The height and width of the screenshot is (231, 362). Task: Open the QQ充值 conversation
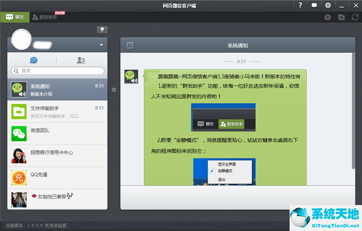[57, 178]
